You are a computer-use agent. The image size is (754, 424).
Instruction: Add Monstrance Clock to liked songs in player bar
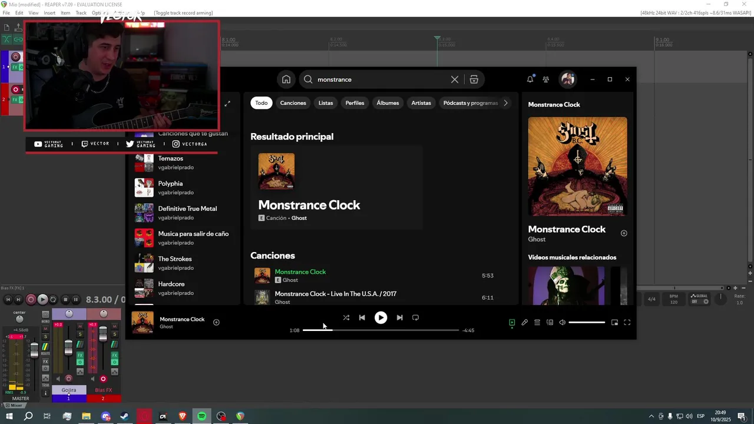click(216, 322)
